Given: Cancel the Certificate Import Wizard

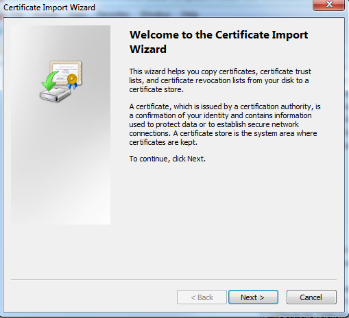Looking at the screenshot, I should pyautogui.click(x=311, y=297).
